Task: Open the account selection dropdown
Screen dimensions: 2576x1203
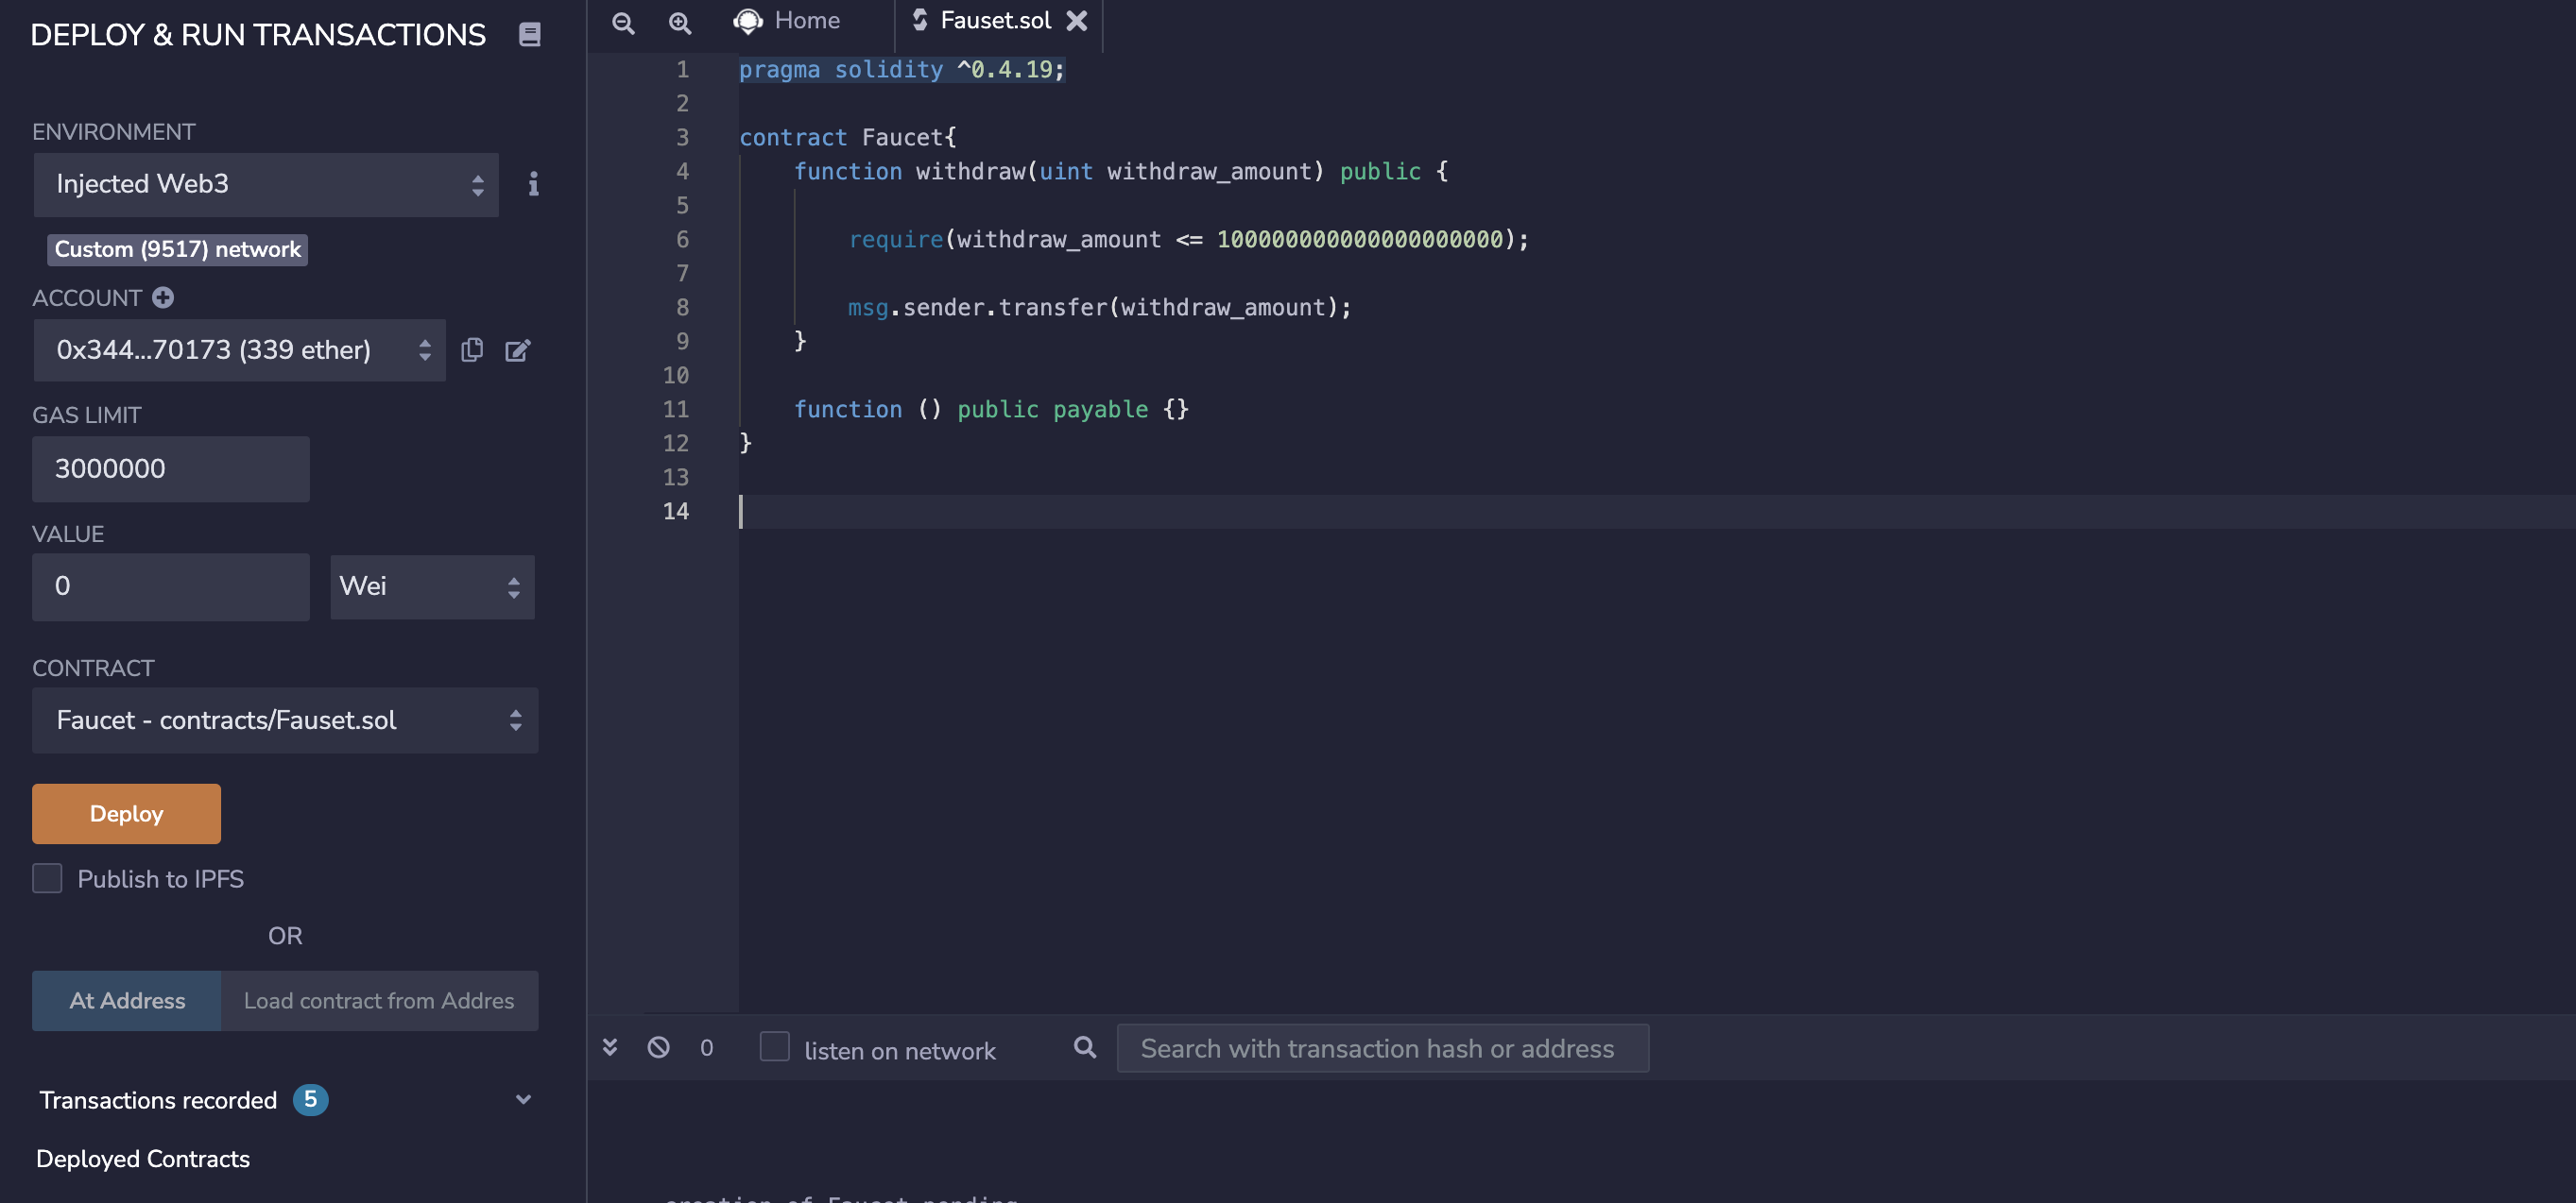Action: [239, 349]
